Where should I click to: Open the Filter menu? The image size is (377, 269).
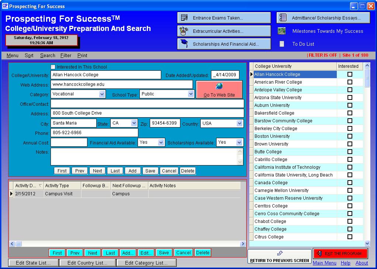click(x=66, y=56)
